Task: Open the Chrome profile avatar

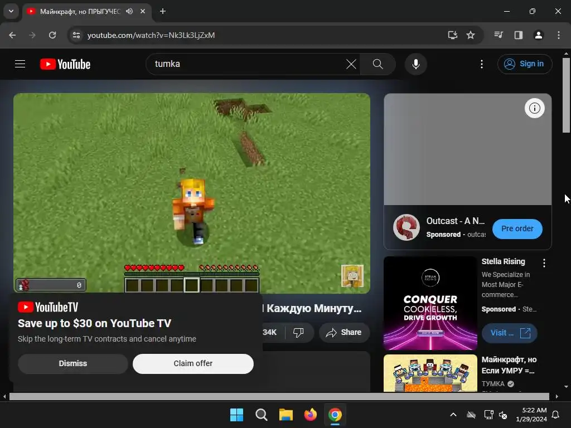Action: click(x=539, y=35)
